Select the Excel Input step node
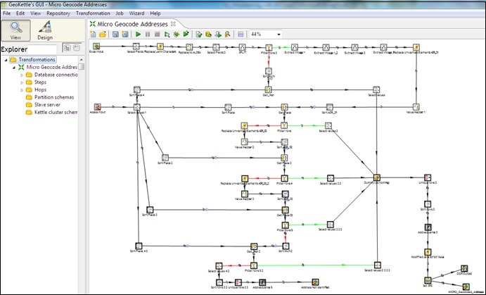 click(96, 47)
